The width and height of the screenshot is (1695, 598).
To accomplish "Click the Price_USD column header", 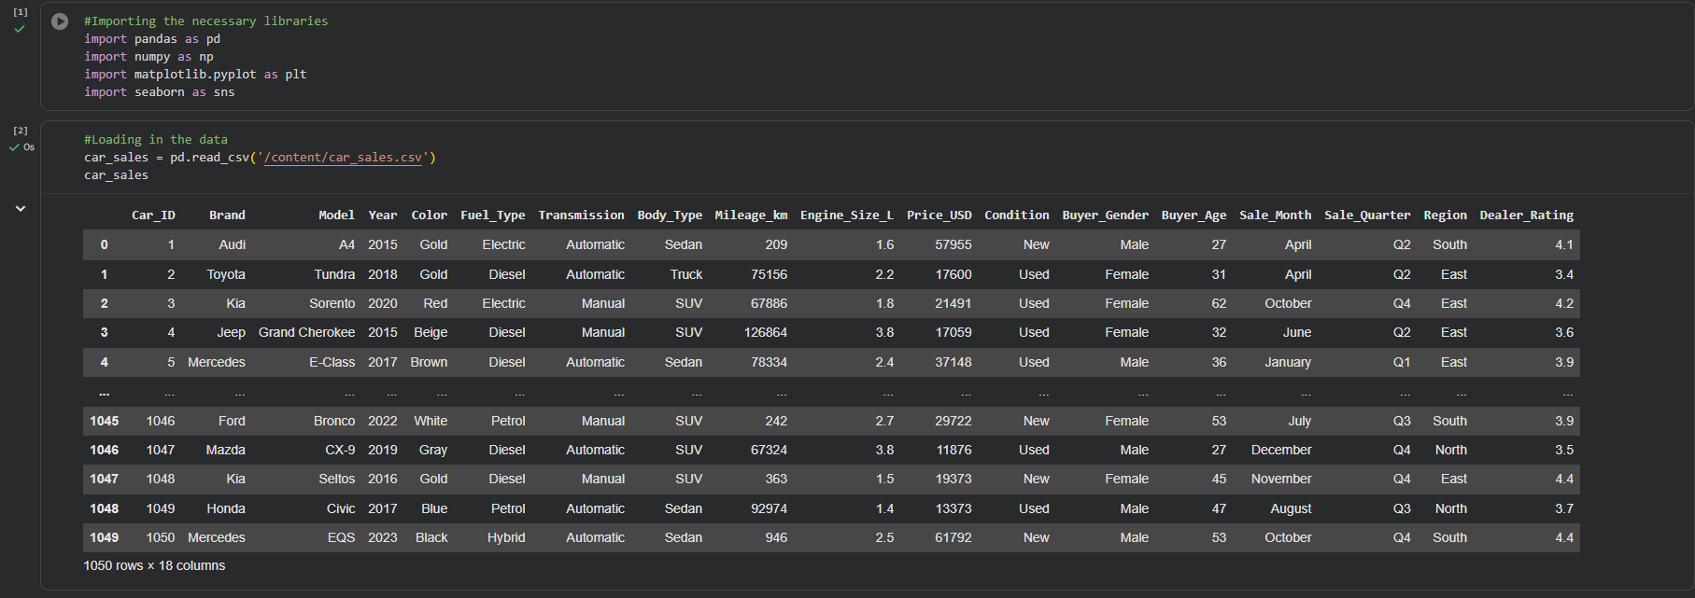I will [939, 216].
